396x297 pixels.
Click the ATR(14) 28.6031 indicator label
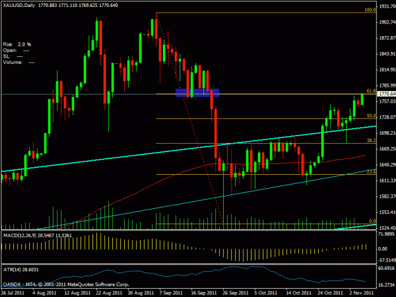tap(21, 270)
